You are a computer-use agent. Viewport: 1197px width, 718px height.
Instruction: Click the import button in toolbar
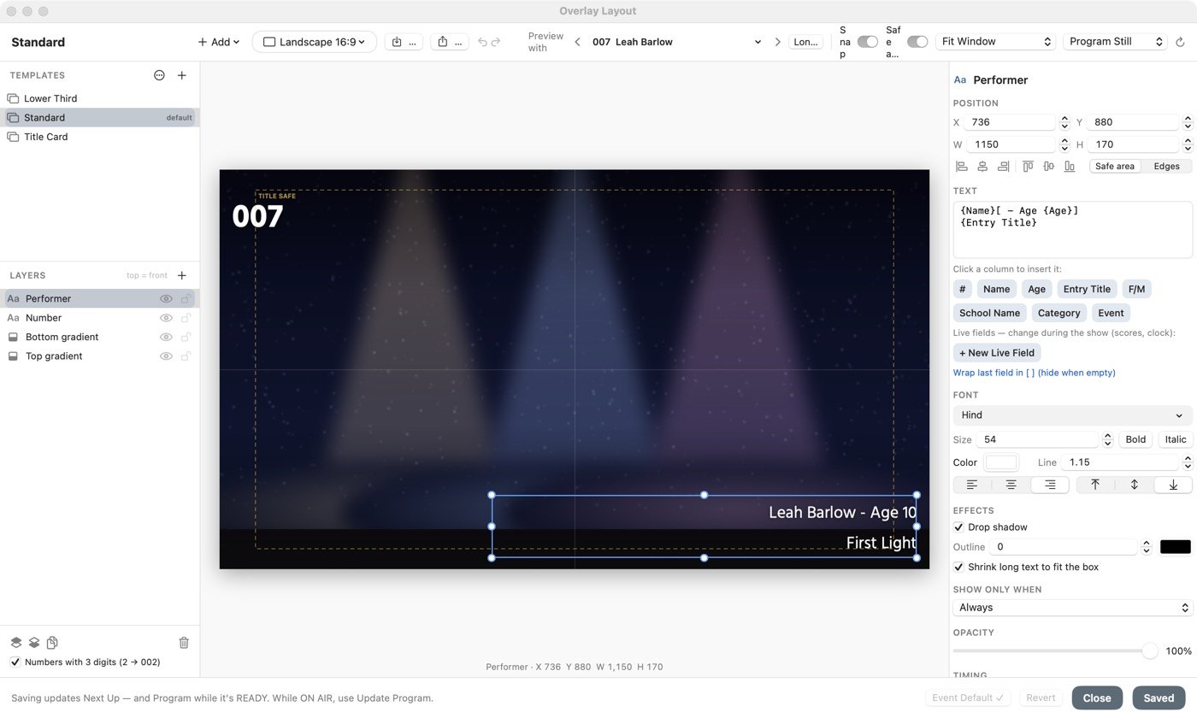404,42
